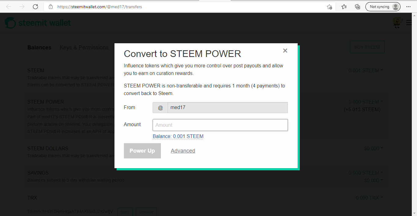Click the @ symbol before med17
Image resolution: width=417 pixels, height=216 pixels.
click(x=160, y=108)
